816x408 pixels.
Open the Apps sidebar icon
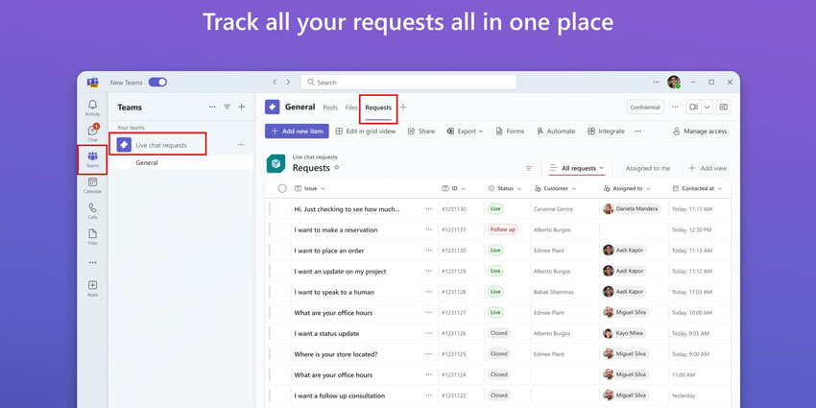pyautogui.click(x=92, y=288)
